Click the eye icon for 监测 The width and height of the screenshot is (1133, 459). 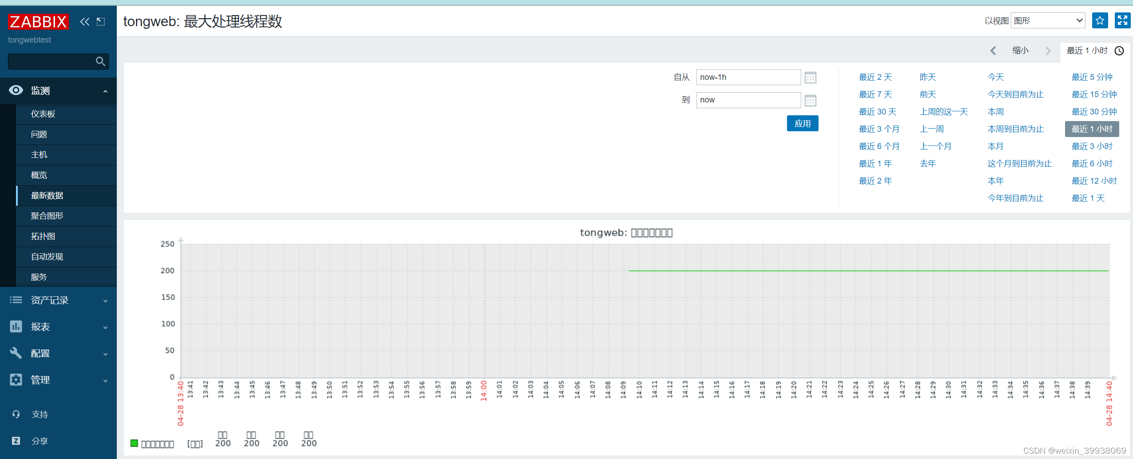[x=16, y=90]
